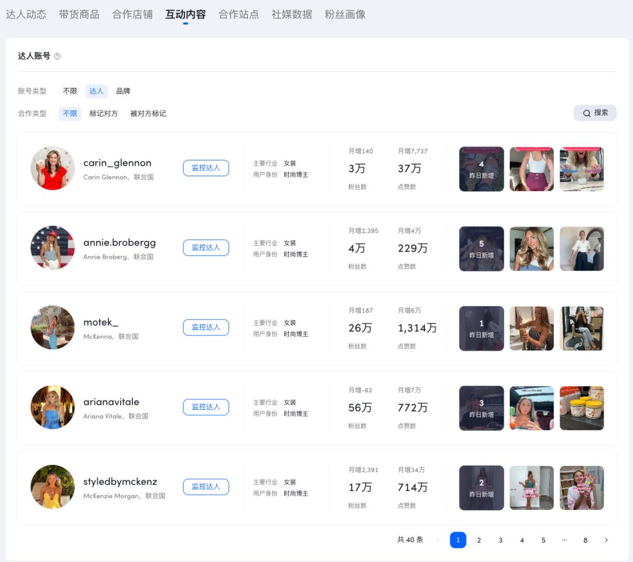
Task: Go to previous page arrow
Action: [x=438, y=540]
